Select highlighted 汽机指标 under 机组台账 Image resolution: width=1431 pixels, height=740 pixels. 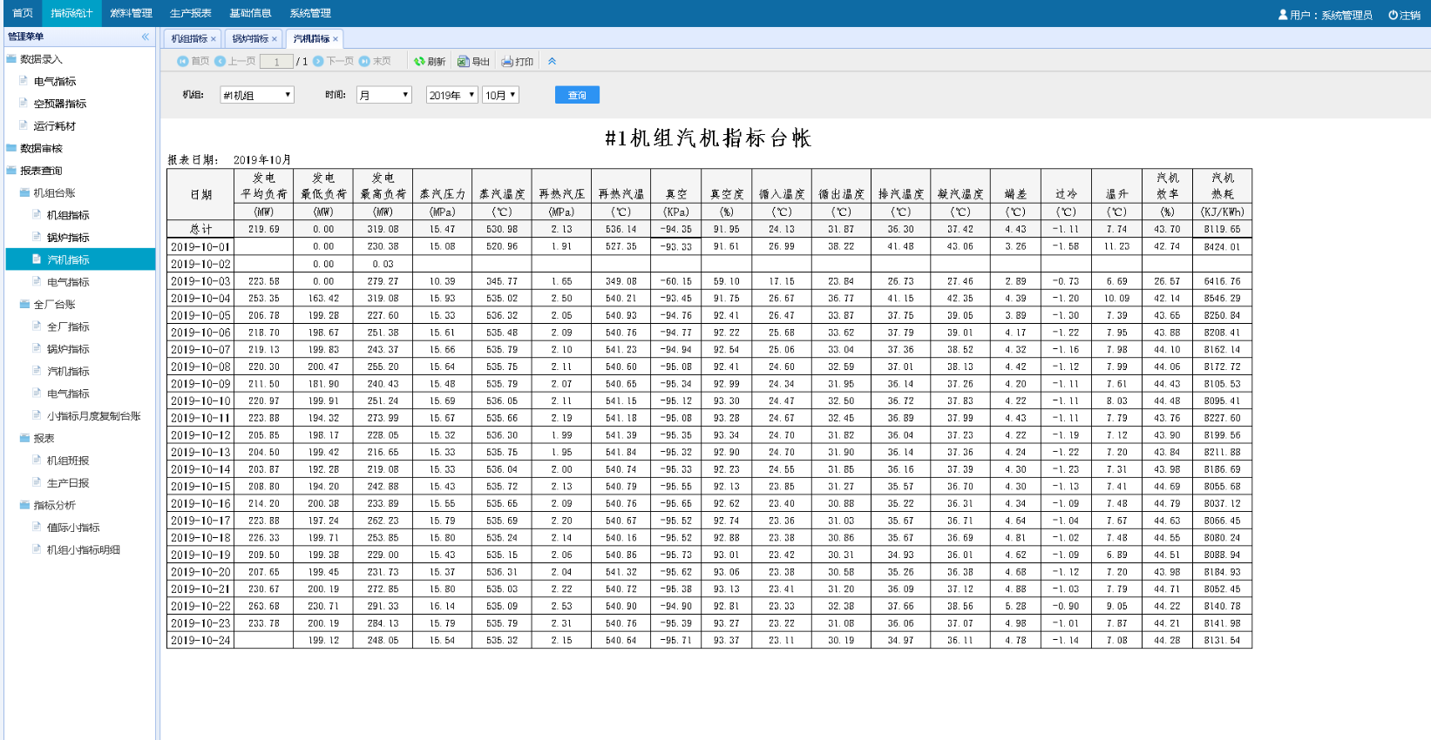tap(80, 259)
